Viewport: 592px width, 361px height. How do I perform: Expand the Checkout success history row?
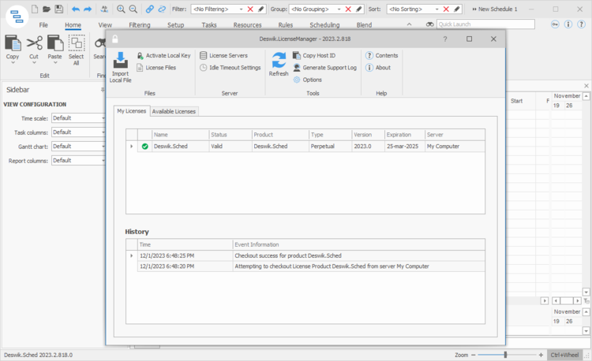pyautogui.click(x=131, y=255)
